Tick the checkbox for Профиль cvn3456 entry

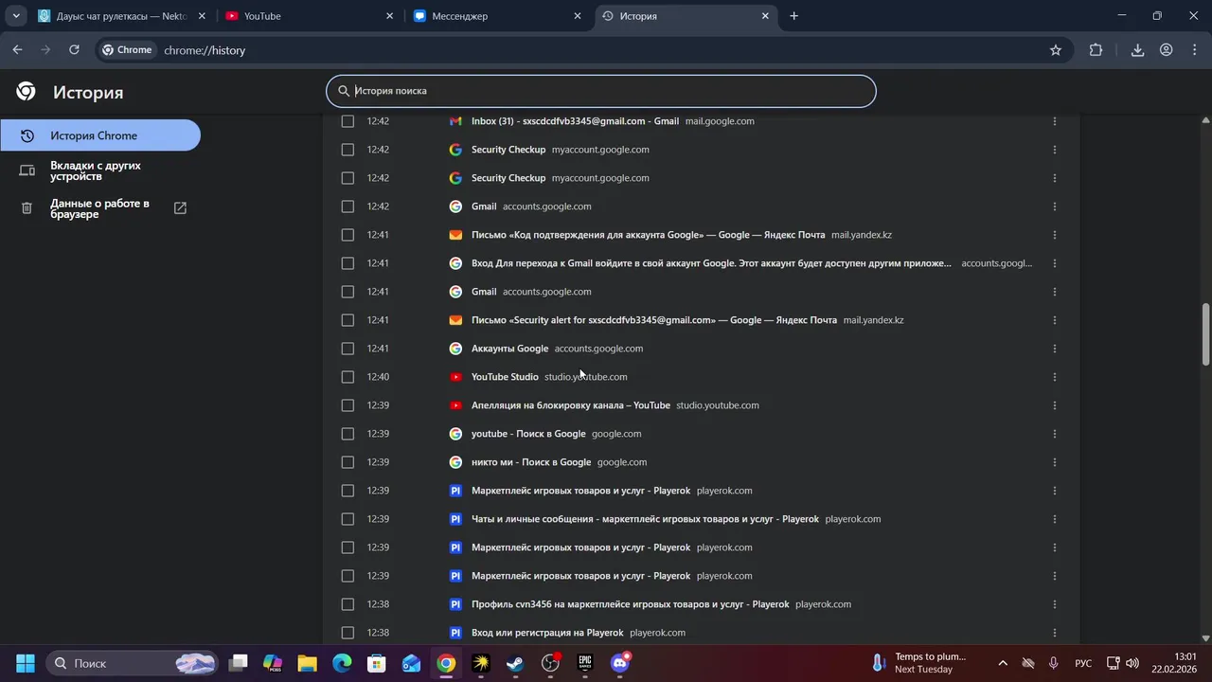(x=348, y=604)
